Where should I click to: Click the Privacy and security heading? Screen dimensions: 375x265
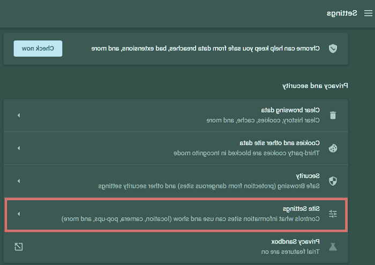tap(315, 86)
